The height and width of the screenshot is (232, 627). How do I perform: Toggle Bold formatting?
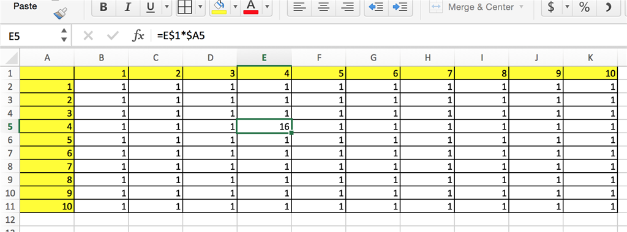click(103, 7)
